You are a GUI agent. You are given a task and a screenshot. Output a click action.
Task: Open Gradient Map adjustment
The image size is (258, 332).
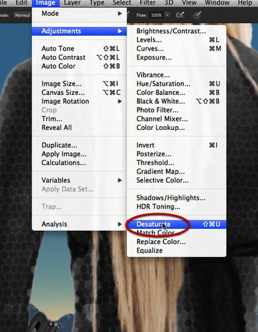click(177, 172)
